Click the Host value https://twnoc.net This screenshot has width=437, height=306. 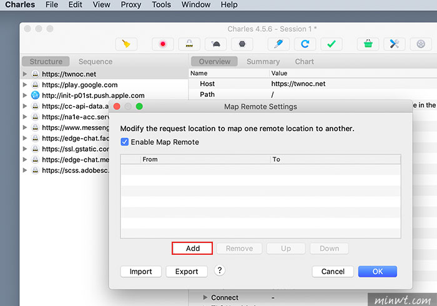[x=298, y=84]
